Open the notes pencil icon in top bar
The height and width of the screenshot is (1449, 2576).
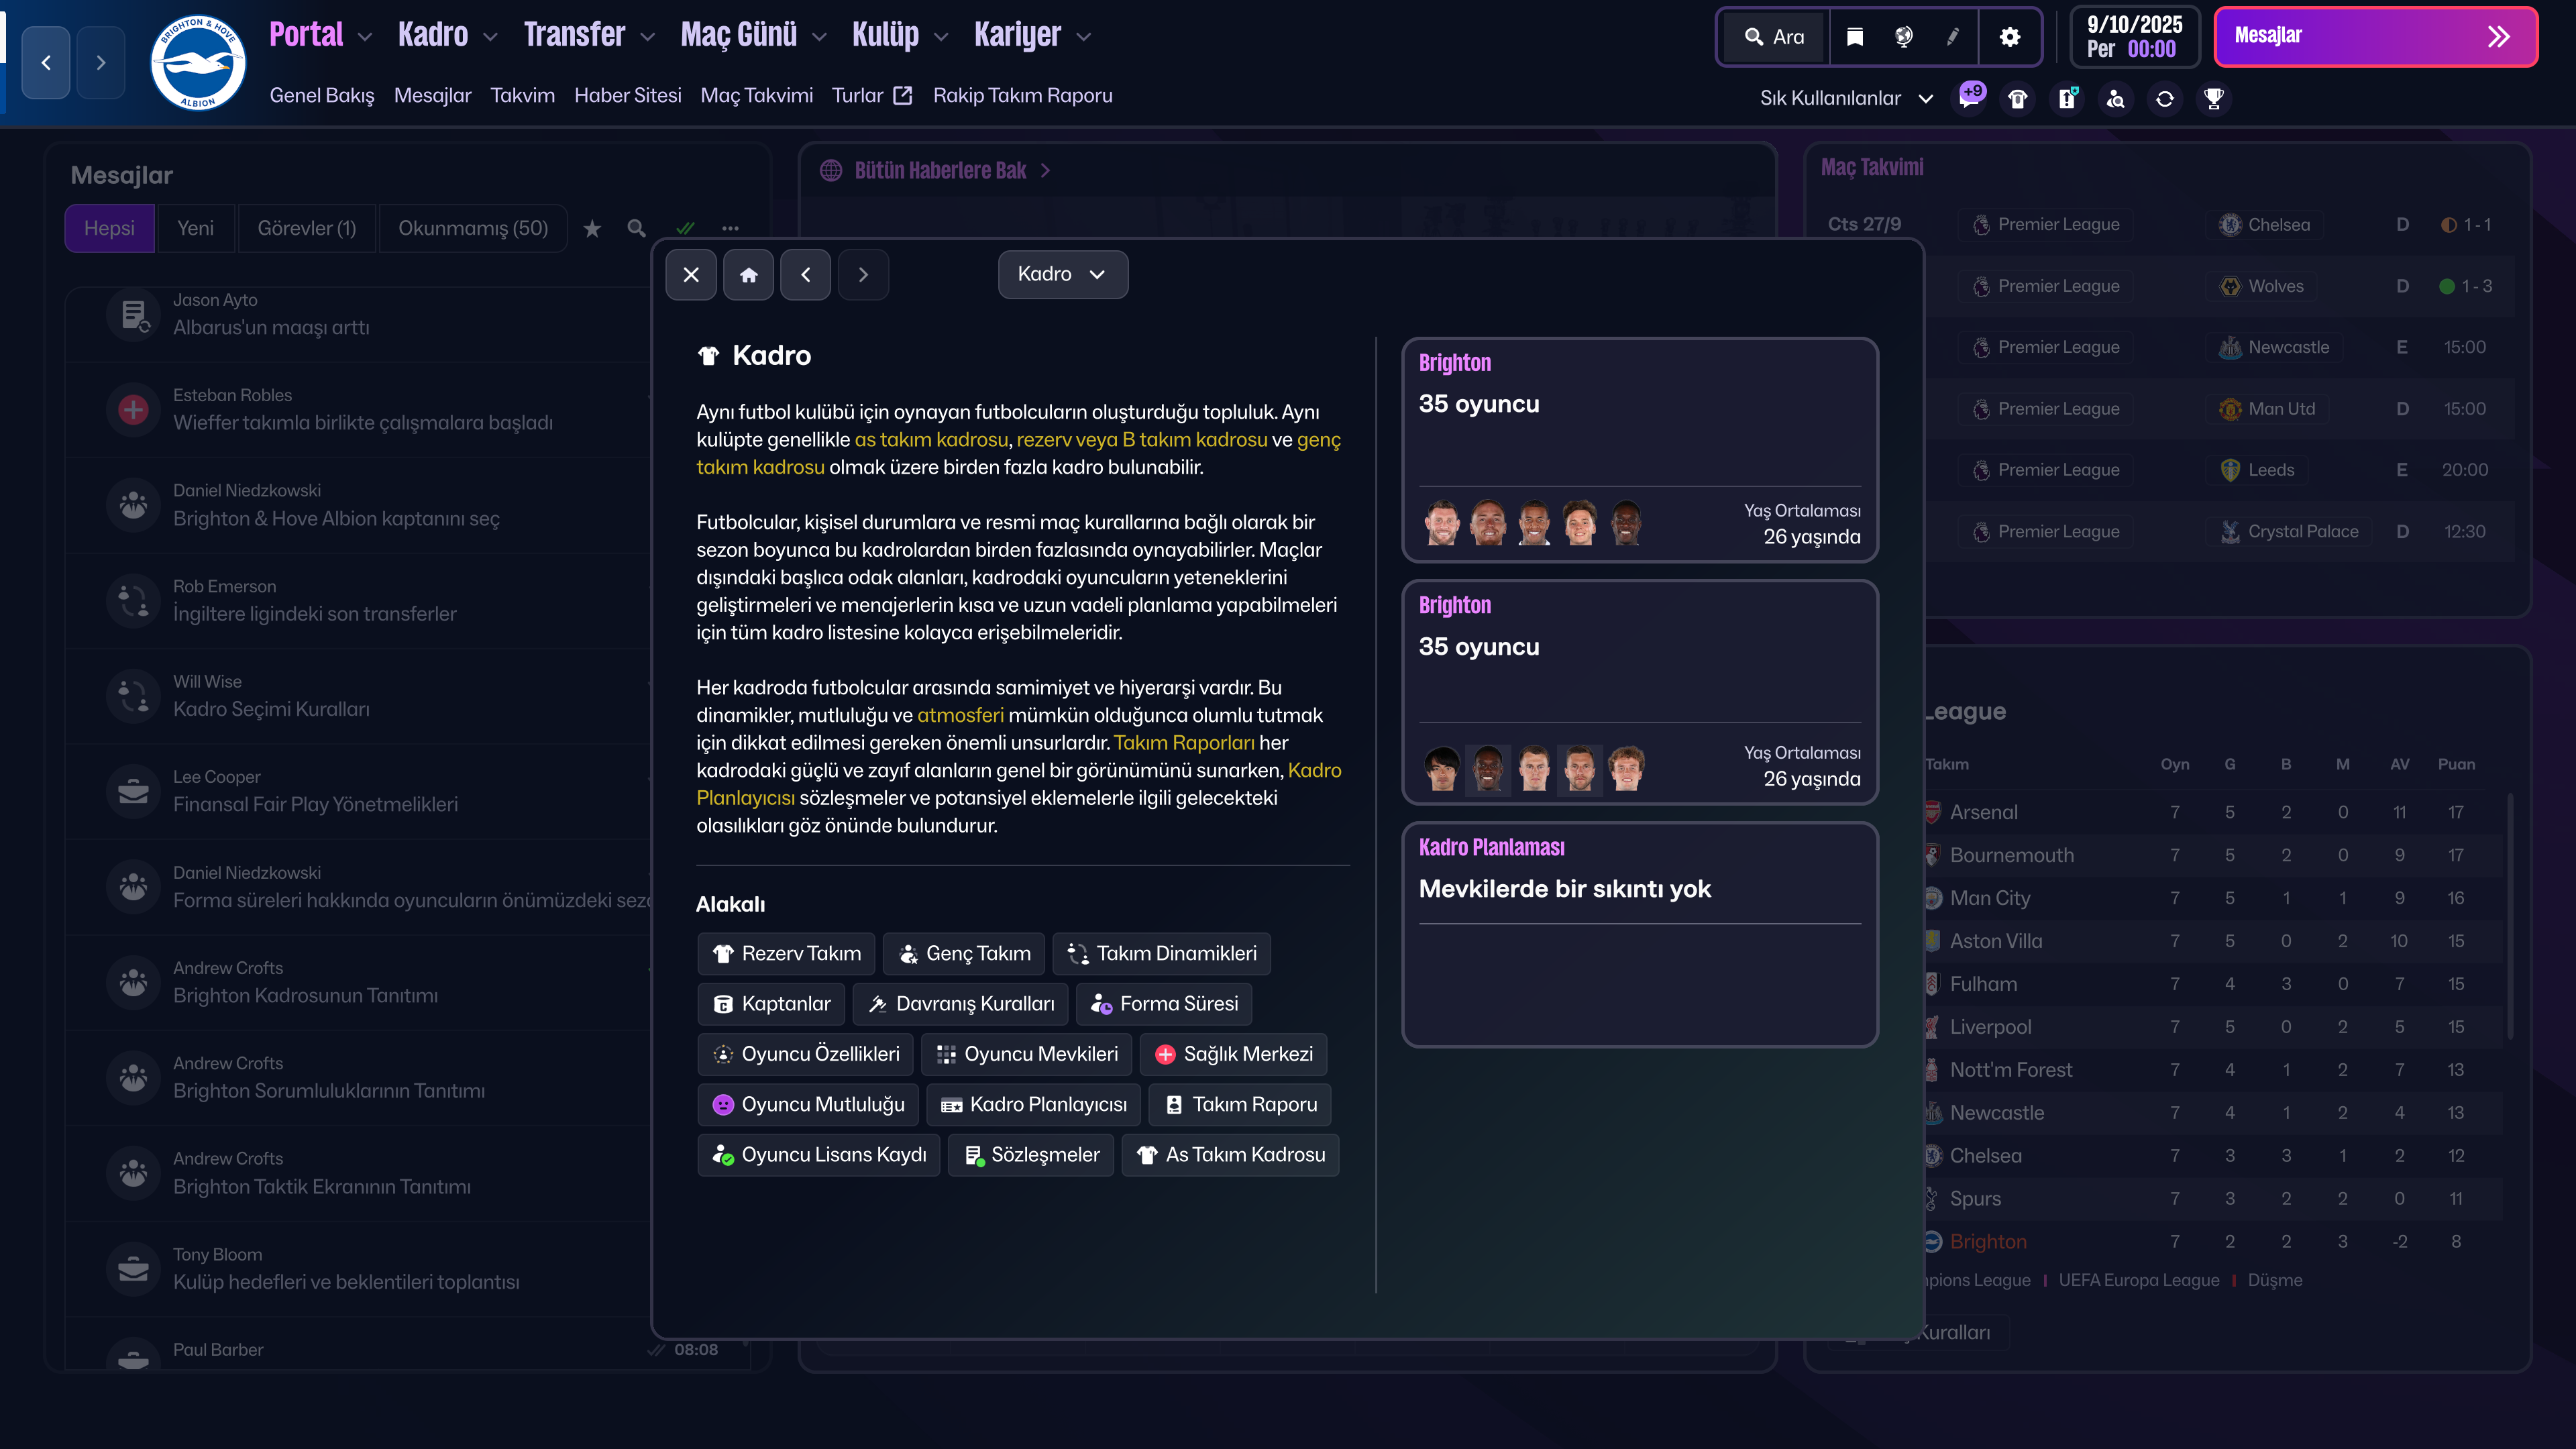pos(1952,36)
